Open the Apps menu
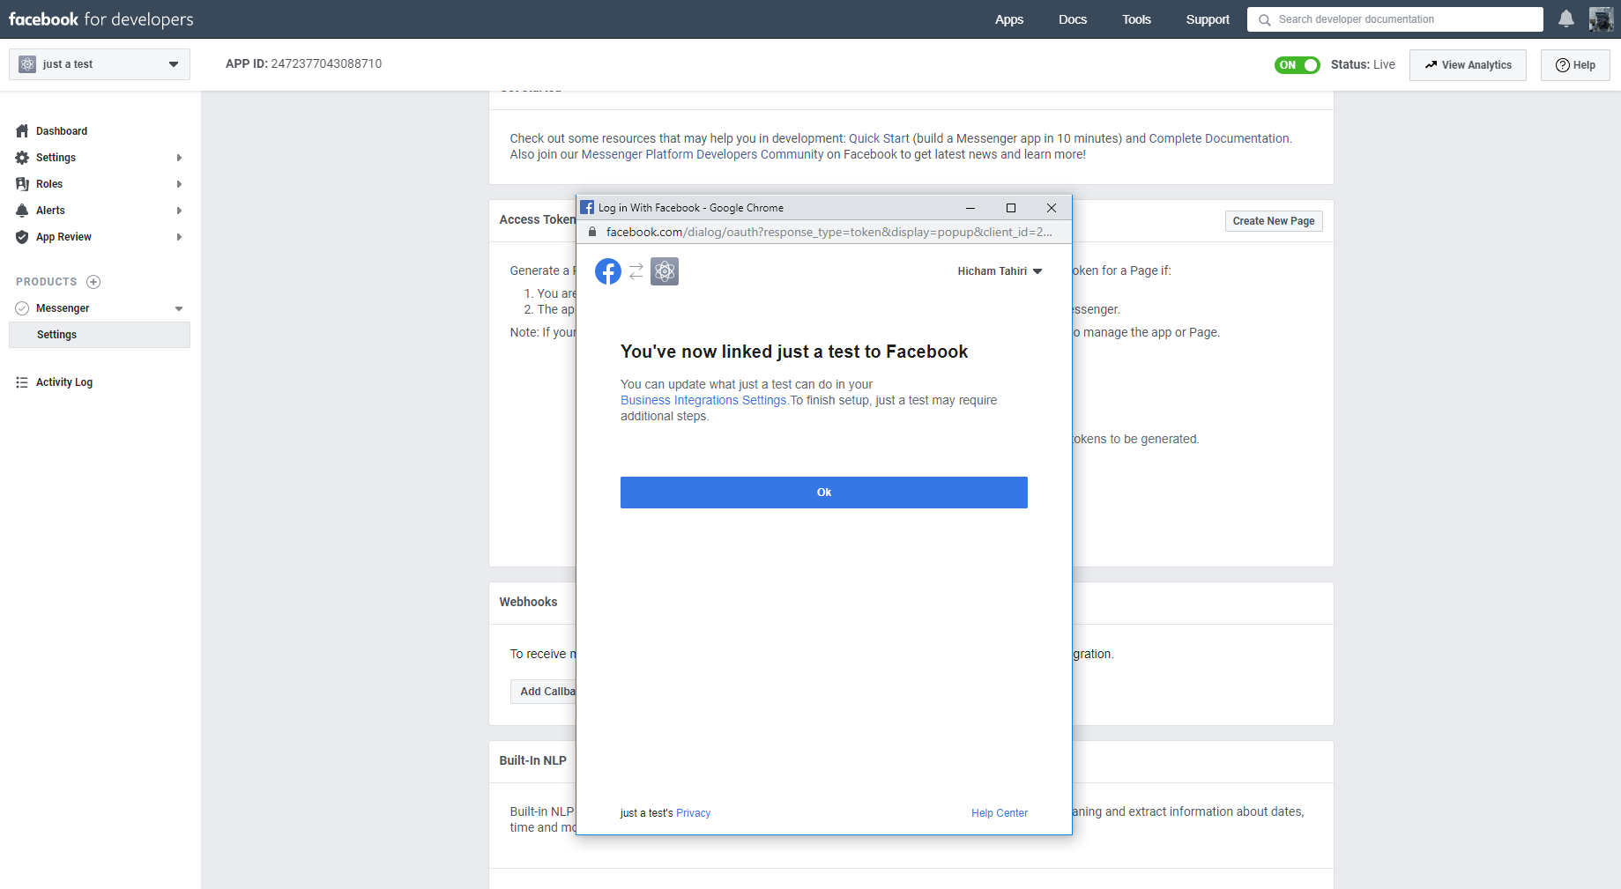Screen dimensions: 1621x889 coord(1009,19)
